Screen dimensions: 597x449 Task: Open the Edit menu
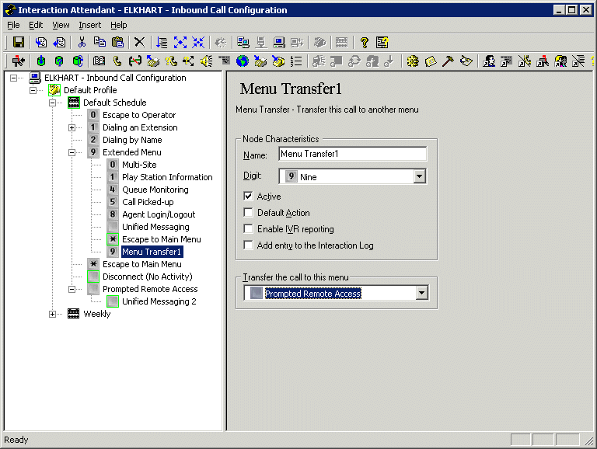click(36, 25)
